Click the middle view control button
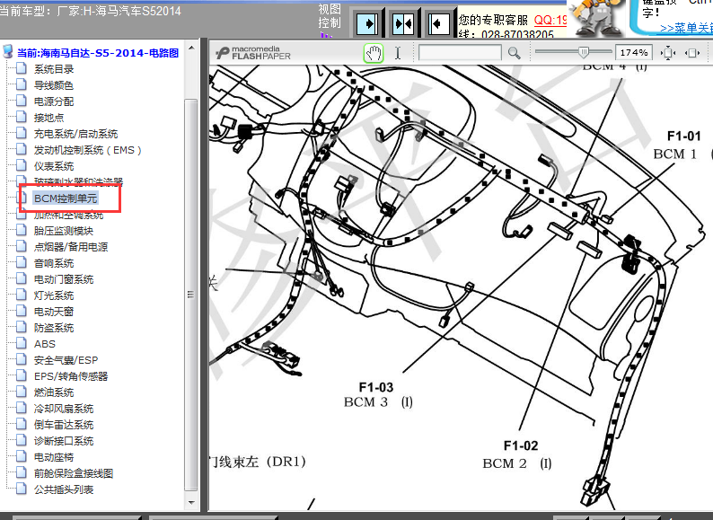This screenshot has height=520, width=713. 402,22
